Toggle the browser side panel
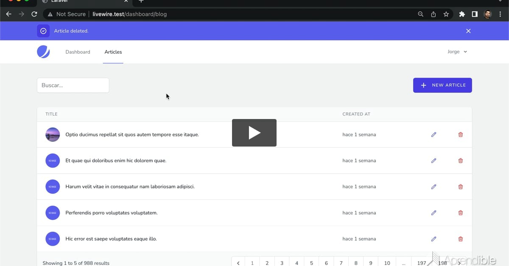The width and height of the screenshot is (509, 266). [475, 14]
